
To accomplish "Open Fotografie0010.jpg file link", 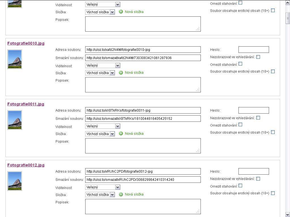I will pos(26,43).
